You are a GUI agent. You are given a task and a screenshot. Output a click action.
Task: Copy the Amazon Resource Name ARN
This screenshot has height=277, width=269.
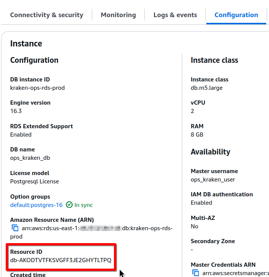(x=15, y=228)
